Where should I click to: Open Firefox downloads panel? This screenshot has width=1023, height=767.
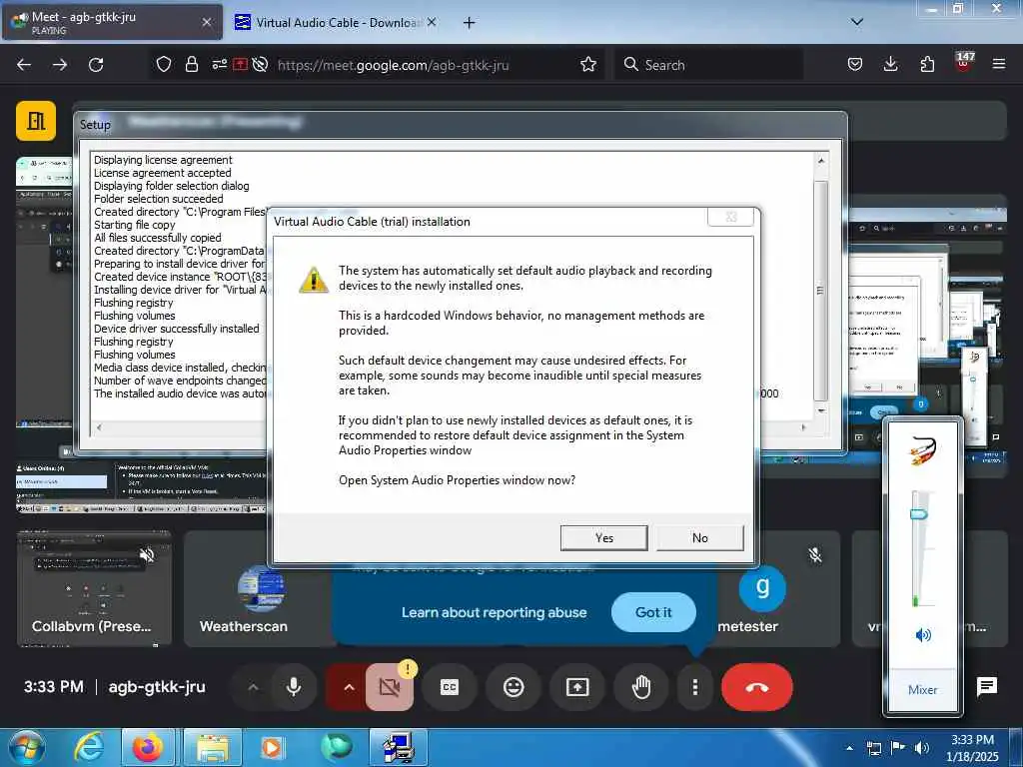click(x=890, y=64)
